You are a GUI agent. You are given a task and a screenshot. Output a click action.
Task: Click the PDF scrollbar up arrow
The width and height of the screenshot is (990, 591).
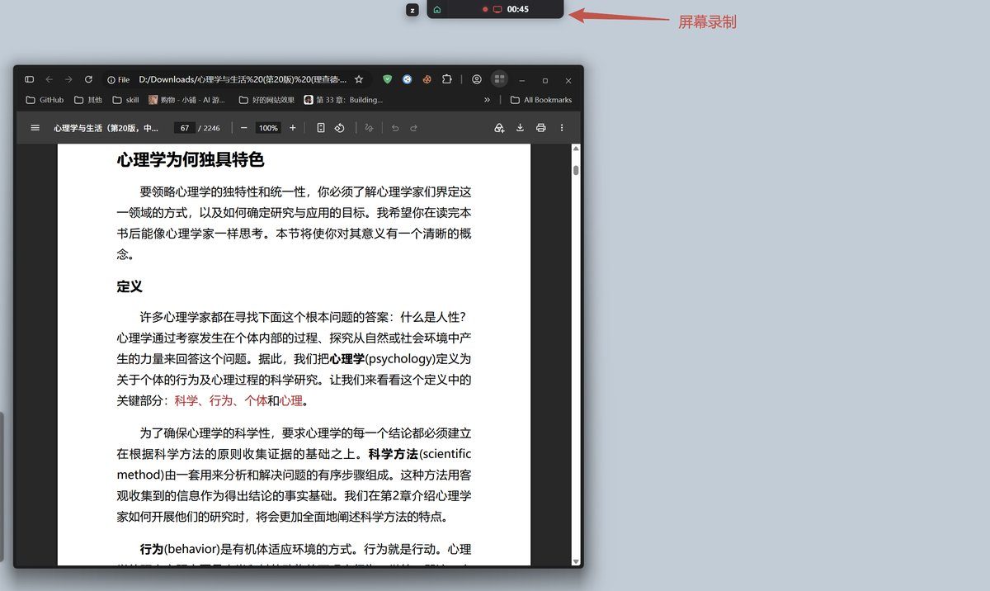576,149
